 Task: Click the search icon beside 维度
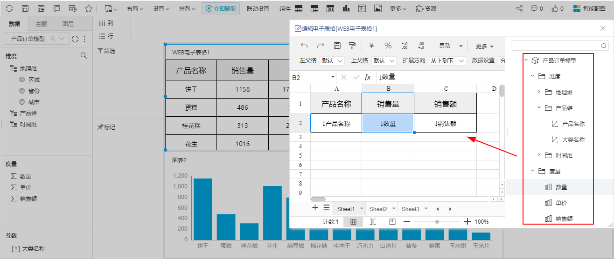84,56
